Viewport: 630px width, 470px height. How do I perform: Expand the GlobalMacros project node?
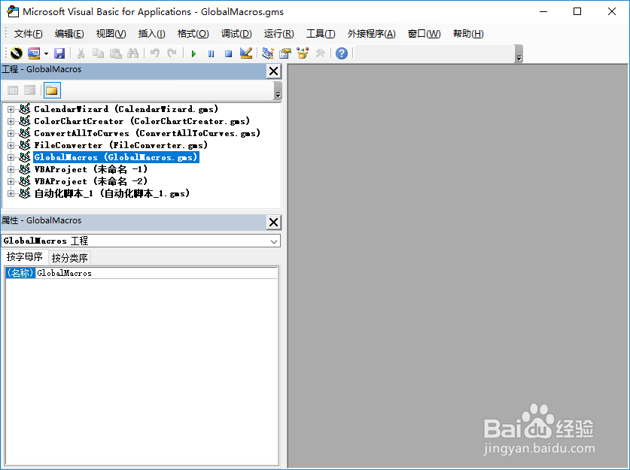[x=11, y=157]
